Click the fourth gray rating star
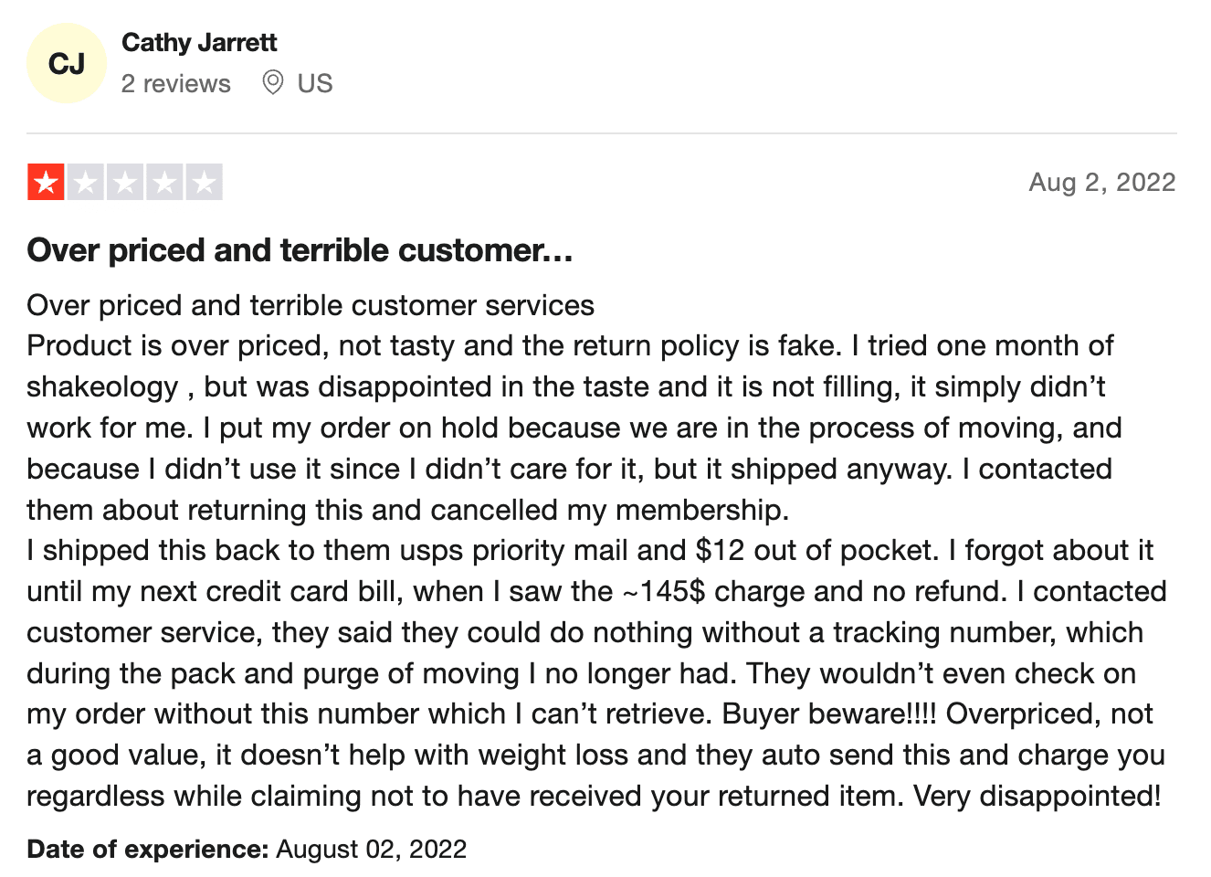The image size is (1211, 877). (164, 182)
